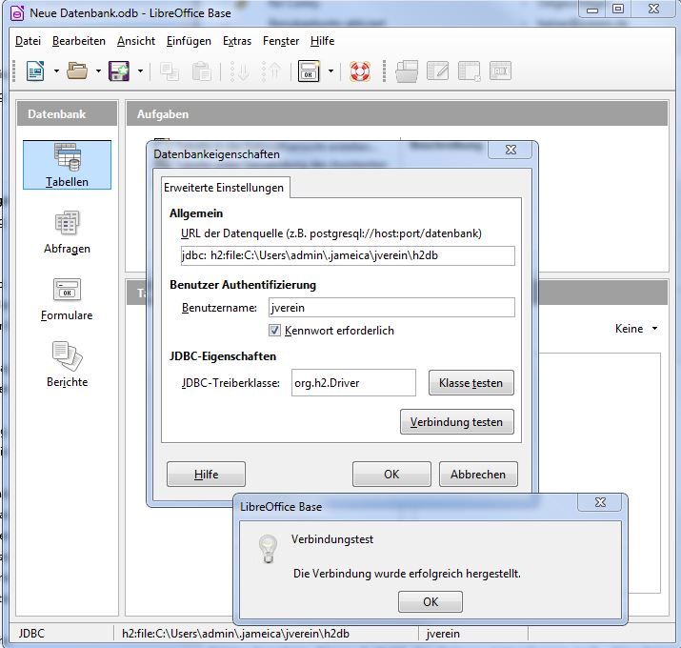Click the Sort ascending toolbar icon
This screenshot has height=648, width=681.
tap(240, 71)
